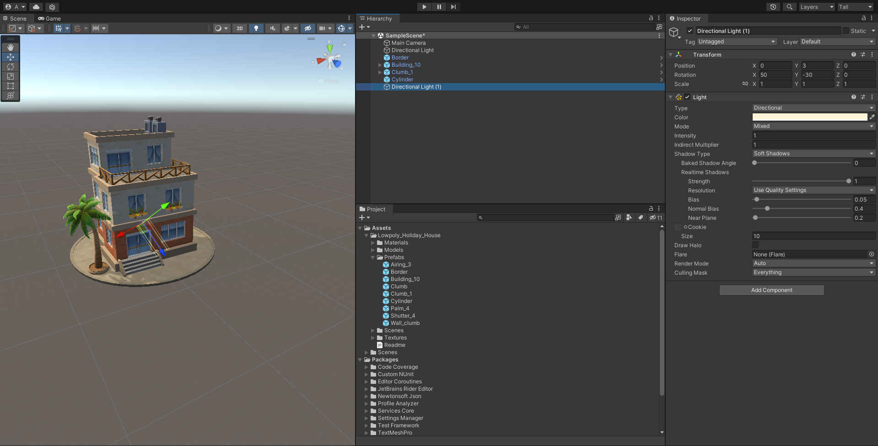
Task: Switch to the Game tab
Action: pyautogui.click(x=49, y=19)
